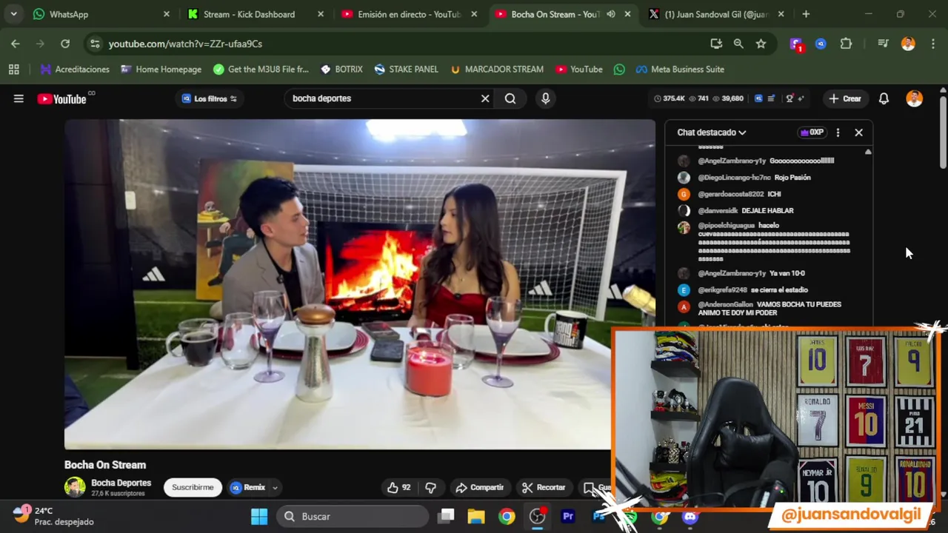This screenshot has width=948, height=533.
Task: View site information icon in address bar
Action: [95, 44]
